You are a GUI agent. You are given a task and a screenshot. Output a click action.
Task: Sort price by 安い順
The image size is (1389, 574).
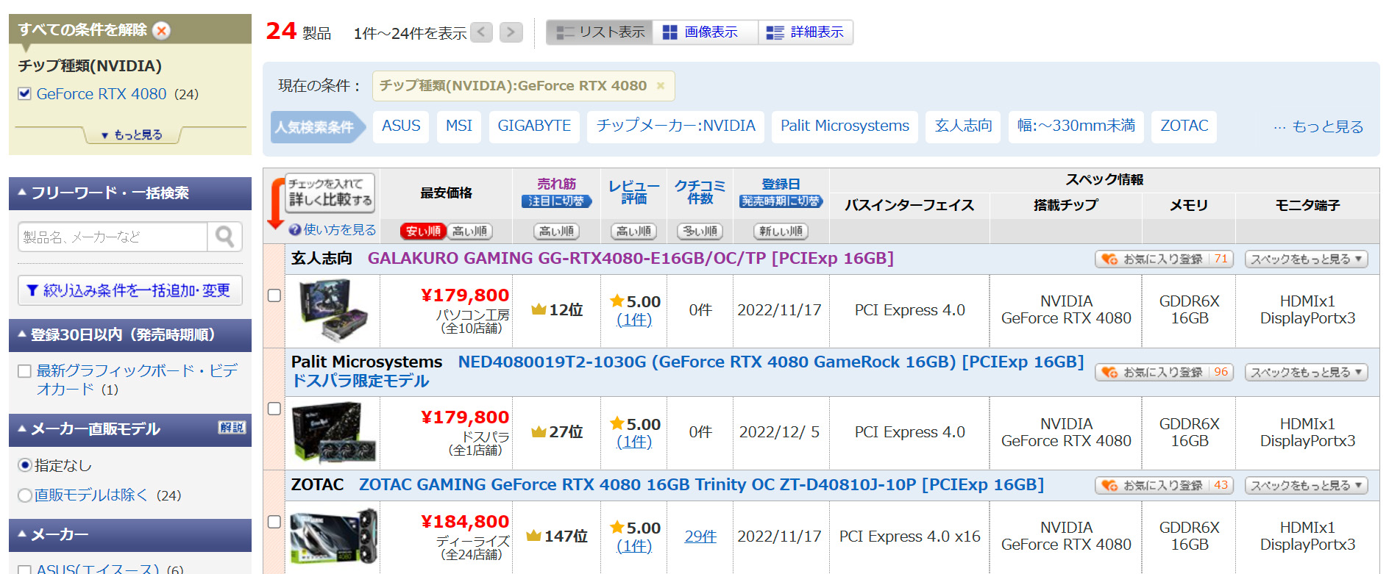(423, 232)
